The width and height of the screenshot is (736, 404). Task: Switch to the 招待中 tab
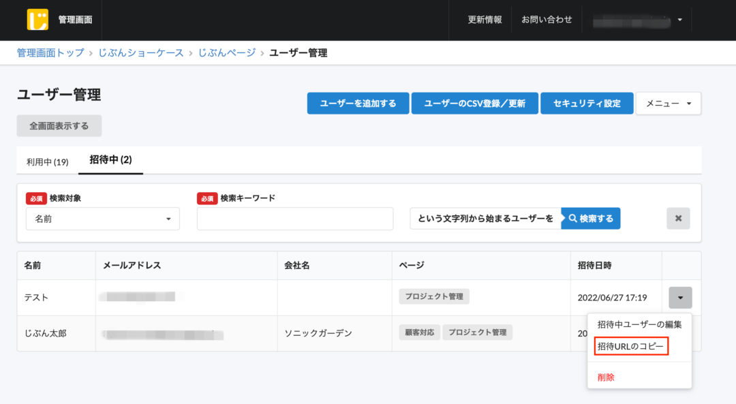click(110, 159)
